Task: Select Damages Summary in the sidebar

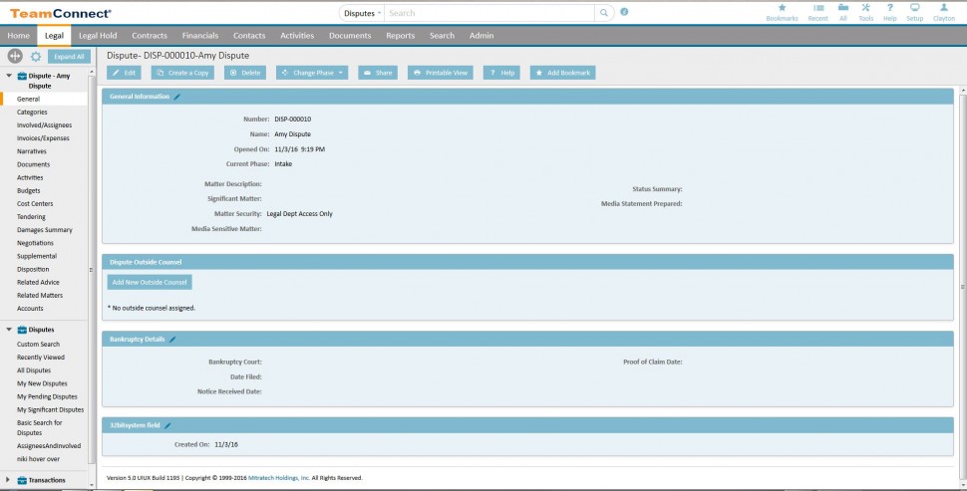Action: click(45, 230)
